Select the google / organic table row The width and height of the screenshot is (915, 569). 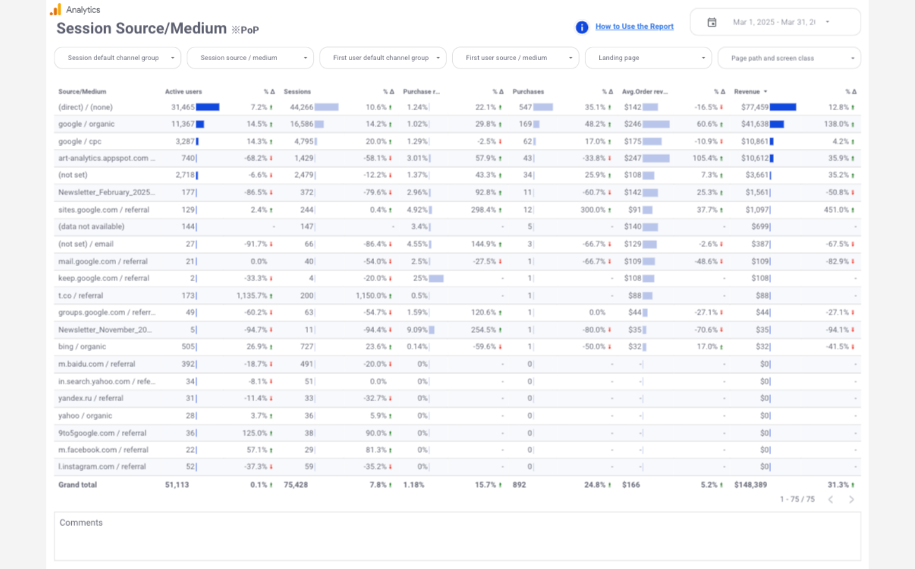click(x=87, y=124)
